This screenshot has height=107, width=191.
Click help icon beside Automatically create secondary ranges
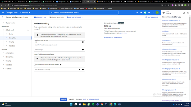click(61, 64)
